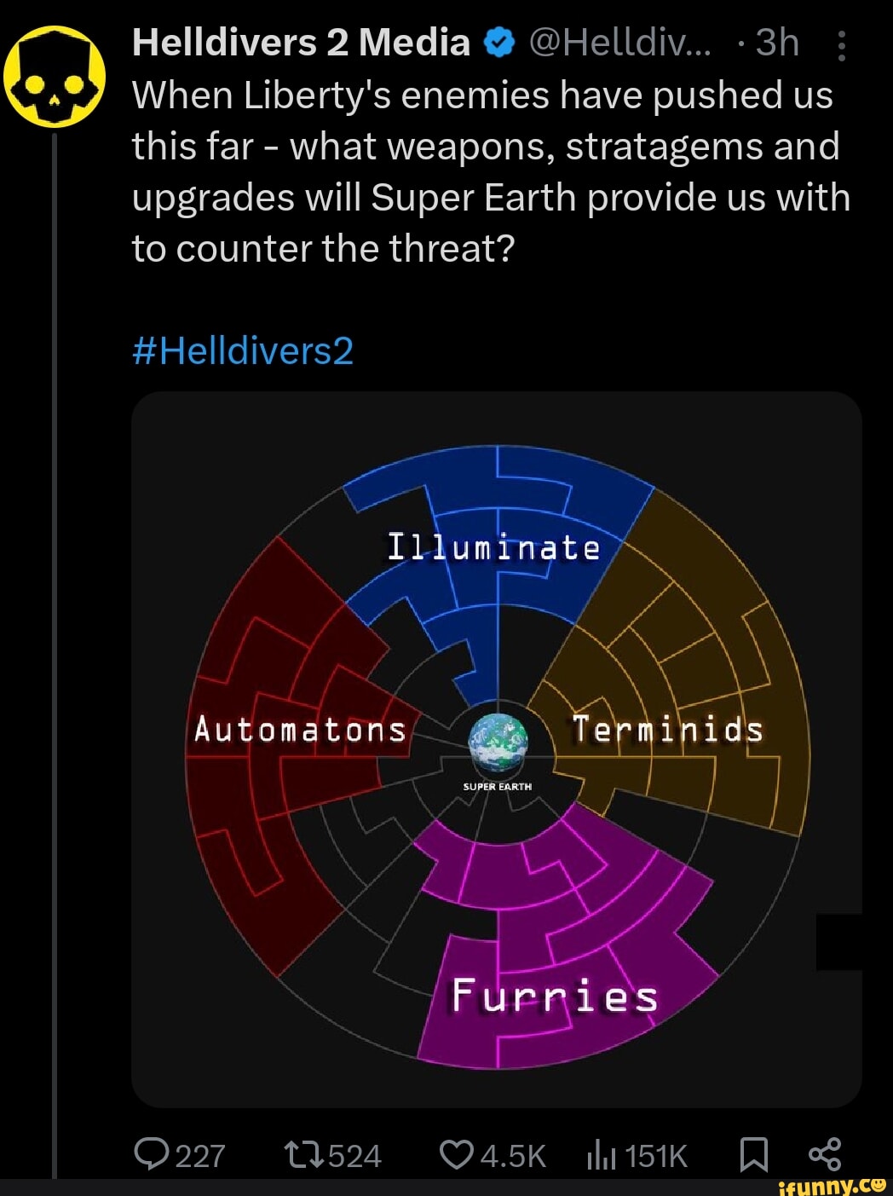Bookmark this tweet
This screenshot has height=1196, width=893.
click(x=753, y=1155)
